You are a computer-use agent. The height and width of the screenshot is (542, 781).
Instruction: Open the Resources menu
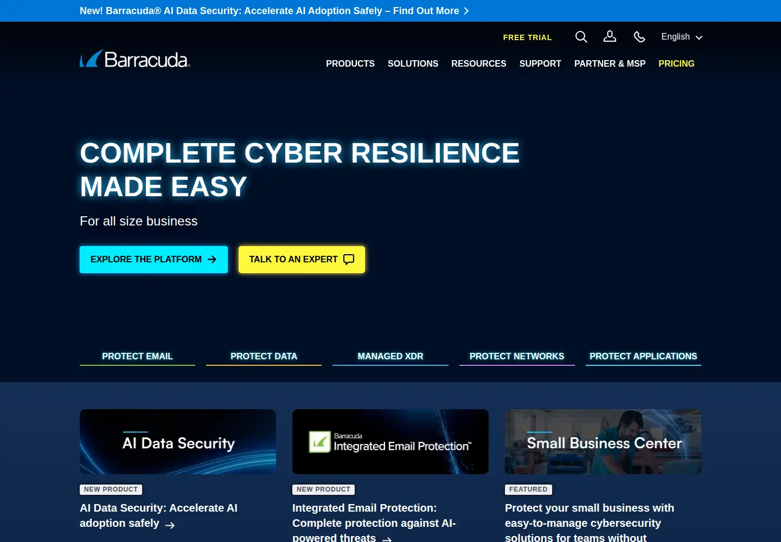point(478,63)
